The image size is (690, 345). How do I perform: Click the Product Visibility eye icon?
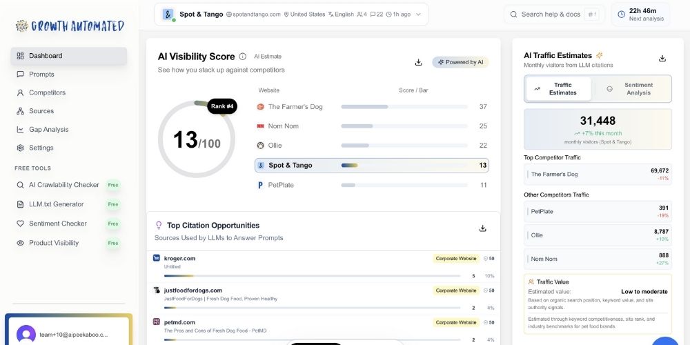point(20,243)
